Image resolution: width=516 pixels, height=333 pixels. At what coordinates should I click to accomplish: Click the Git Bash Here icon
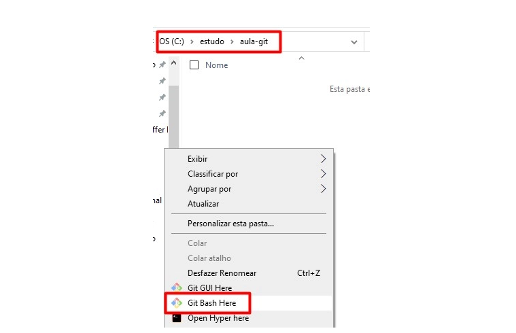(177, 302)
